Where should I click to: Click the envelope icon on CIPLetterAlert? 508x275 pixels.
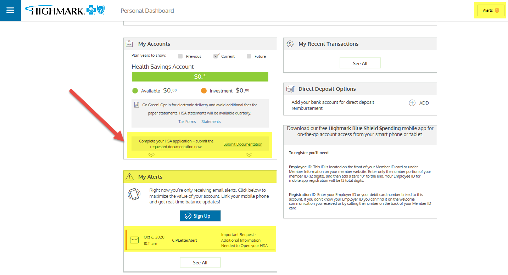point(134,240)
